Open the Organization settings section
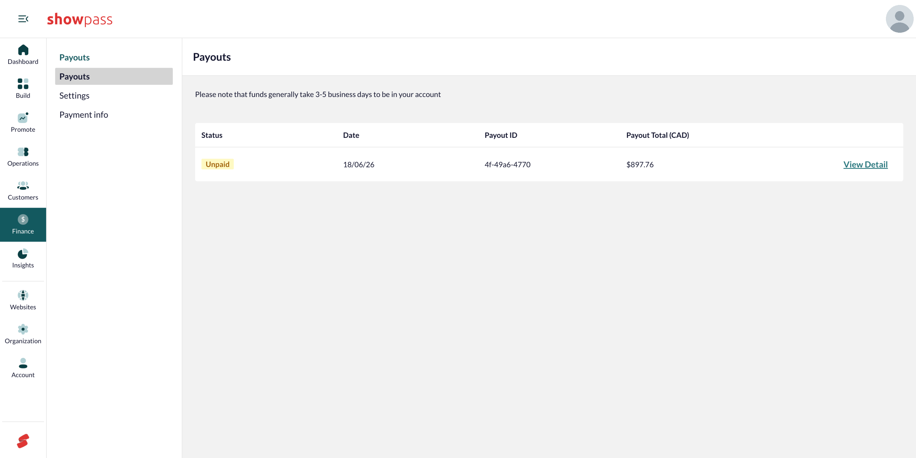This screenshot has width=916, height=458. 23,334
